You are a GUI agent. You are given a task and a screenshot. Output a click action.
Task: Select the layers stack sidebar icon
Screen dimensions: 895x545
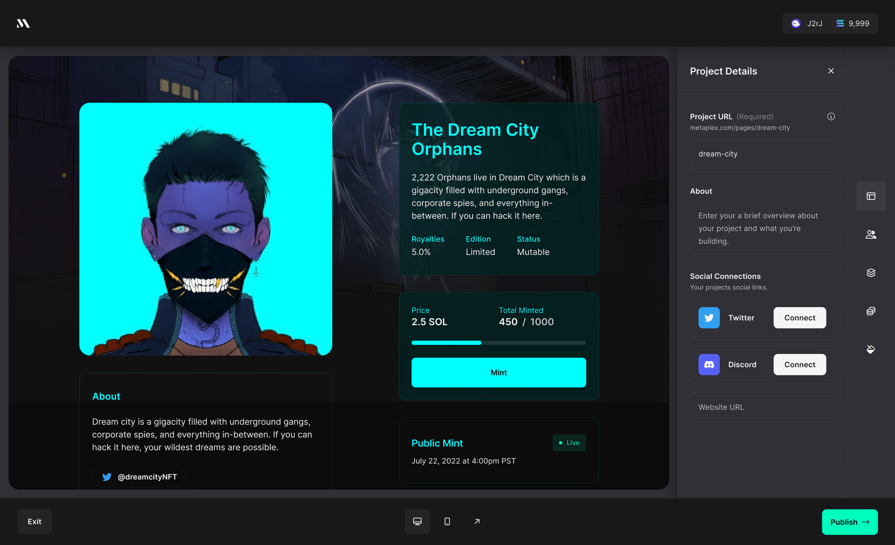pyautogui.click(x=871, y=273)
